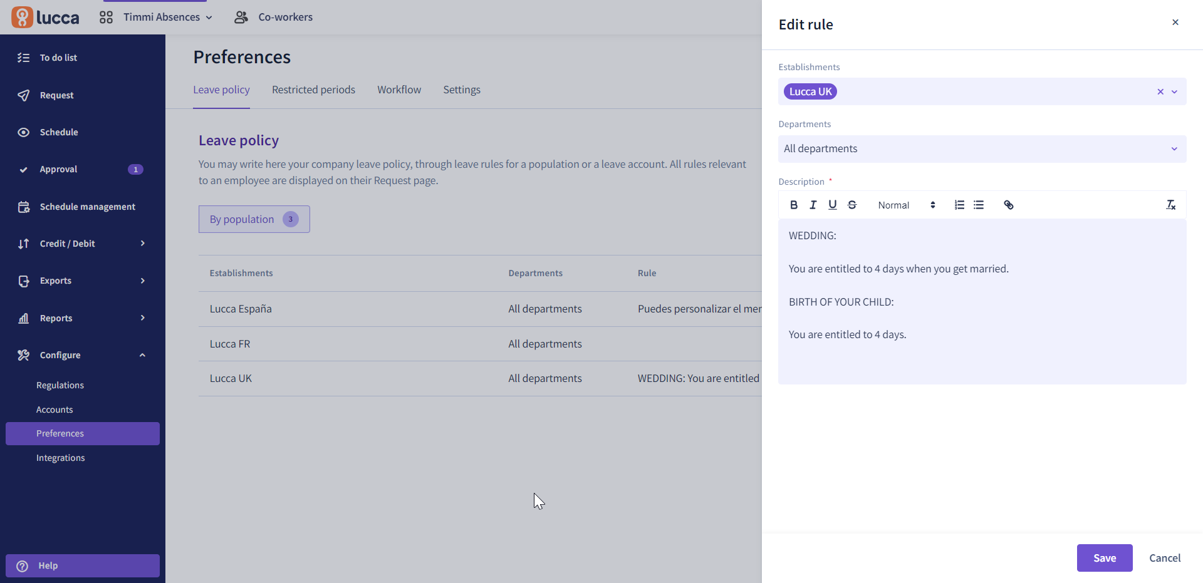
Task: Click the Request paper plane icon
Action: pos(23,95)
